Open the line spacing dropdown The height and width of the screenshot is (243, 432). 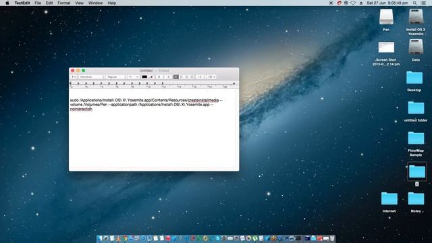[x=201, y=77]
